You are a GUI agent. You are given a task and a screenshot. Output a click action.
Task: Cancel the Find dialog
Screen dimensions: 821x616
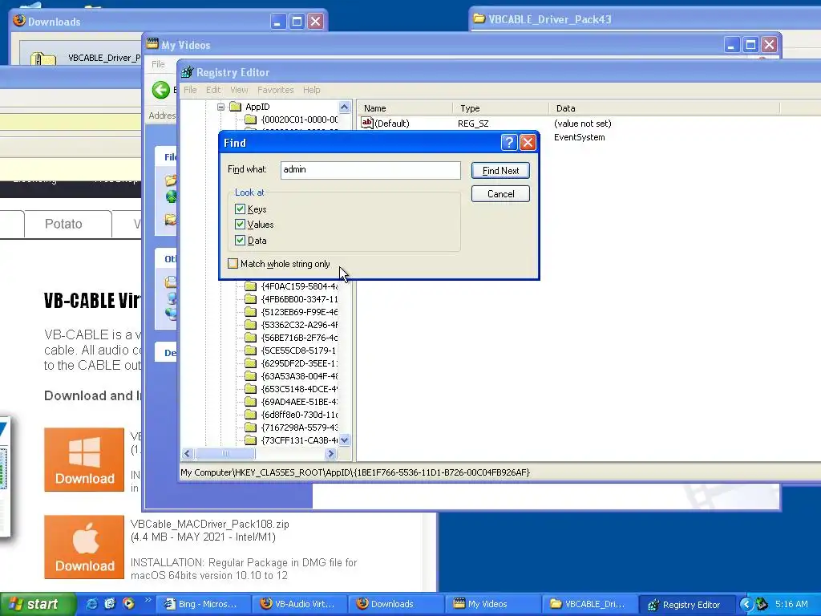tap(500, 194)
